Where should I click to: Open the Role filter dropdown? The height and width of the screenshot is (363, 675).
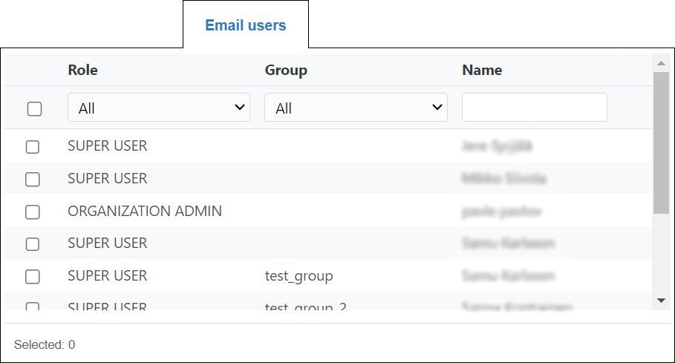[159, 108]
